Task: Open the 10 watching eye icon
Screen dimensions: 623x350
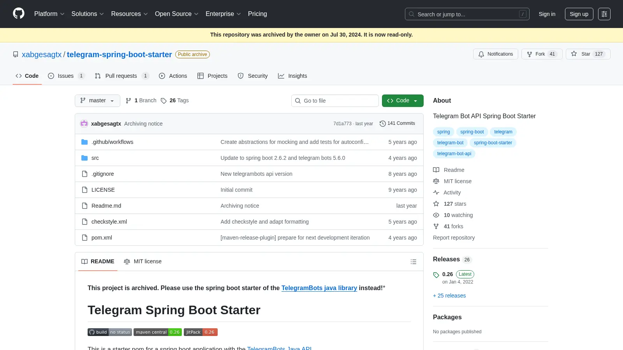Action: (436, 215)
